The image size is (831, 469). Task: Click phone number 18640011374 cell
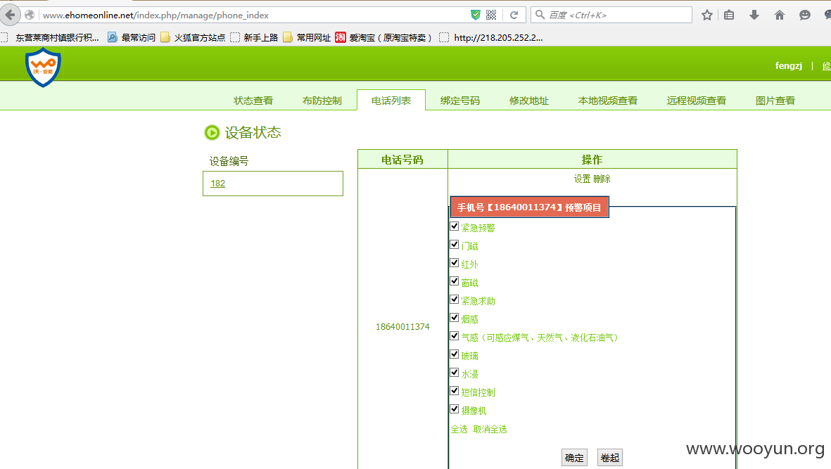click(402, 326)
